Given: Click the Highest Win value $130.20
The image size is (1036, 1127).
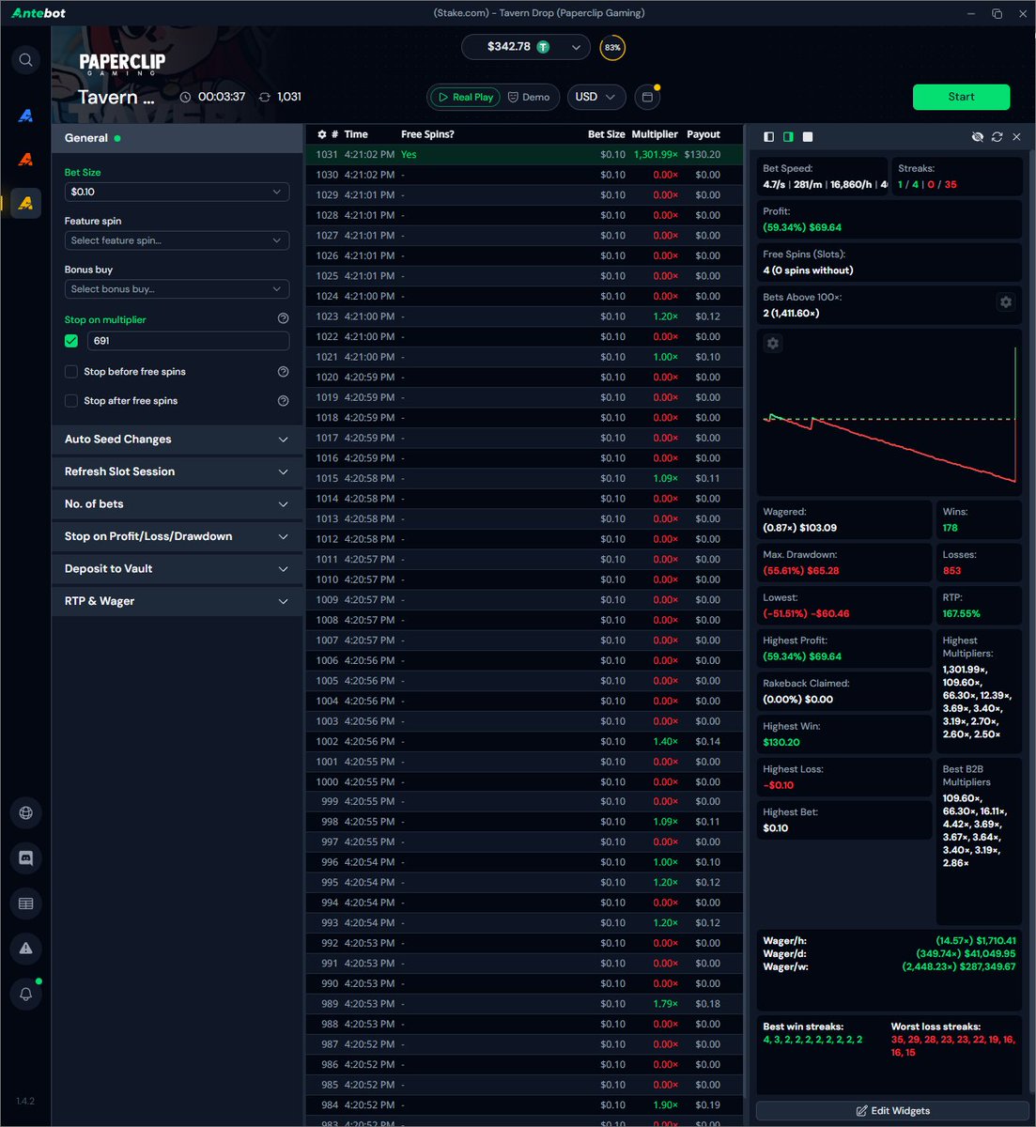Looking at the screenshot, I should [781, 742].
